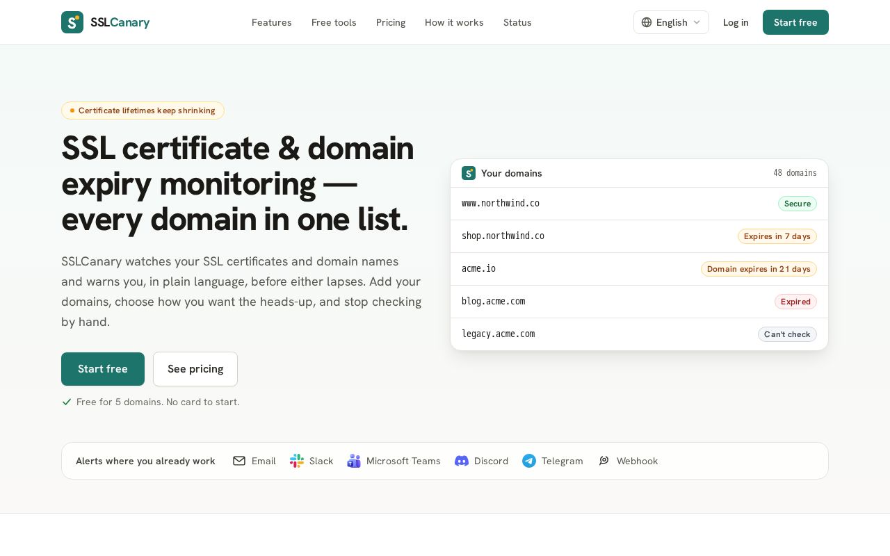890x556 pixels.
Task: Click the Log in link
Action: (736, 22)
